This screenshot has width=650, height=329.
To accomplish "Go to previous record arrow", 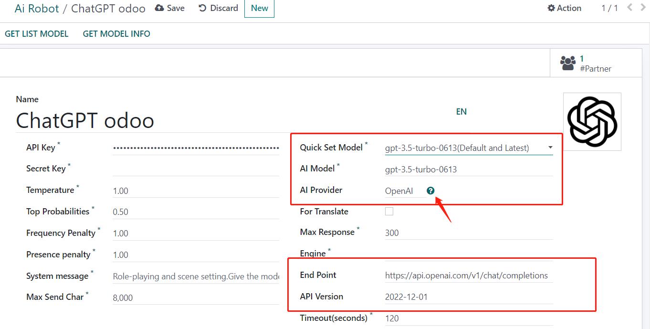I will (x=629, y=8).
